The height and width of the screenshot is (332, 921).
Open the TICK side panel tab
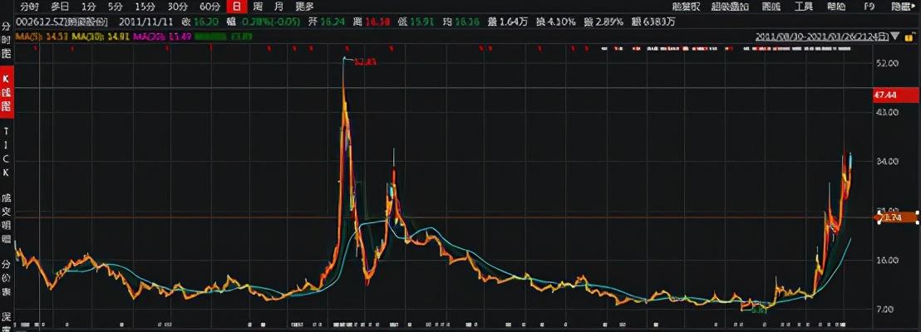point(7,152)
